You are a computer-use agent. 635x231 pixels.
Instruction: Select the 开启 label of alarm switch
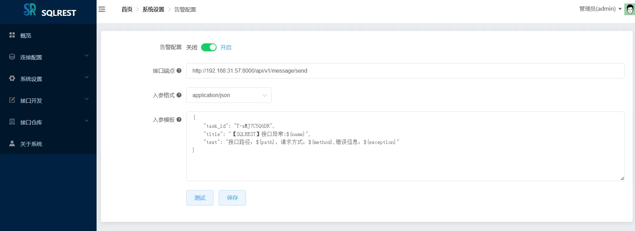coord(226,48)
